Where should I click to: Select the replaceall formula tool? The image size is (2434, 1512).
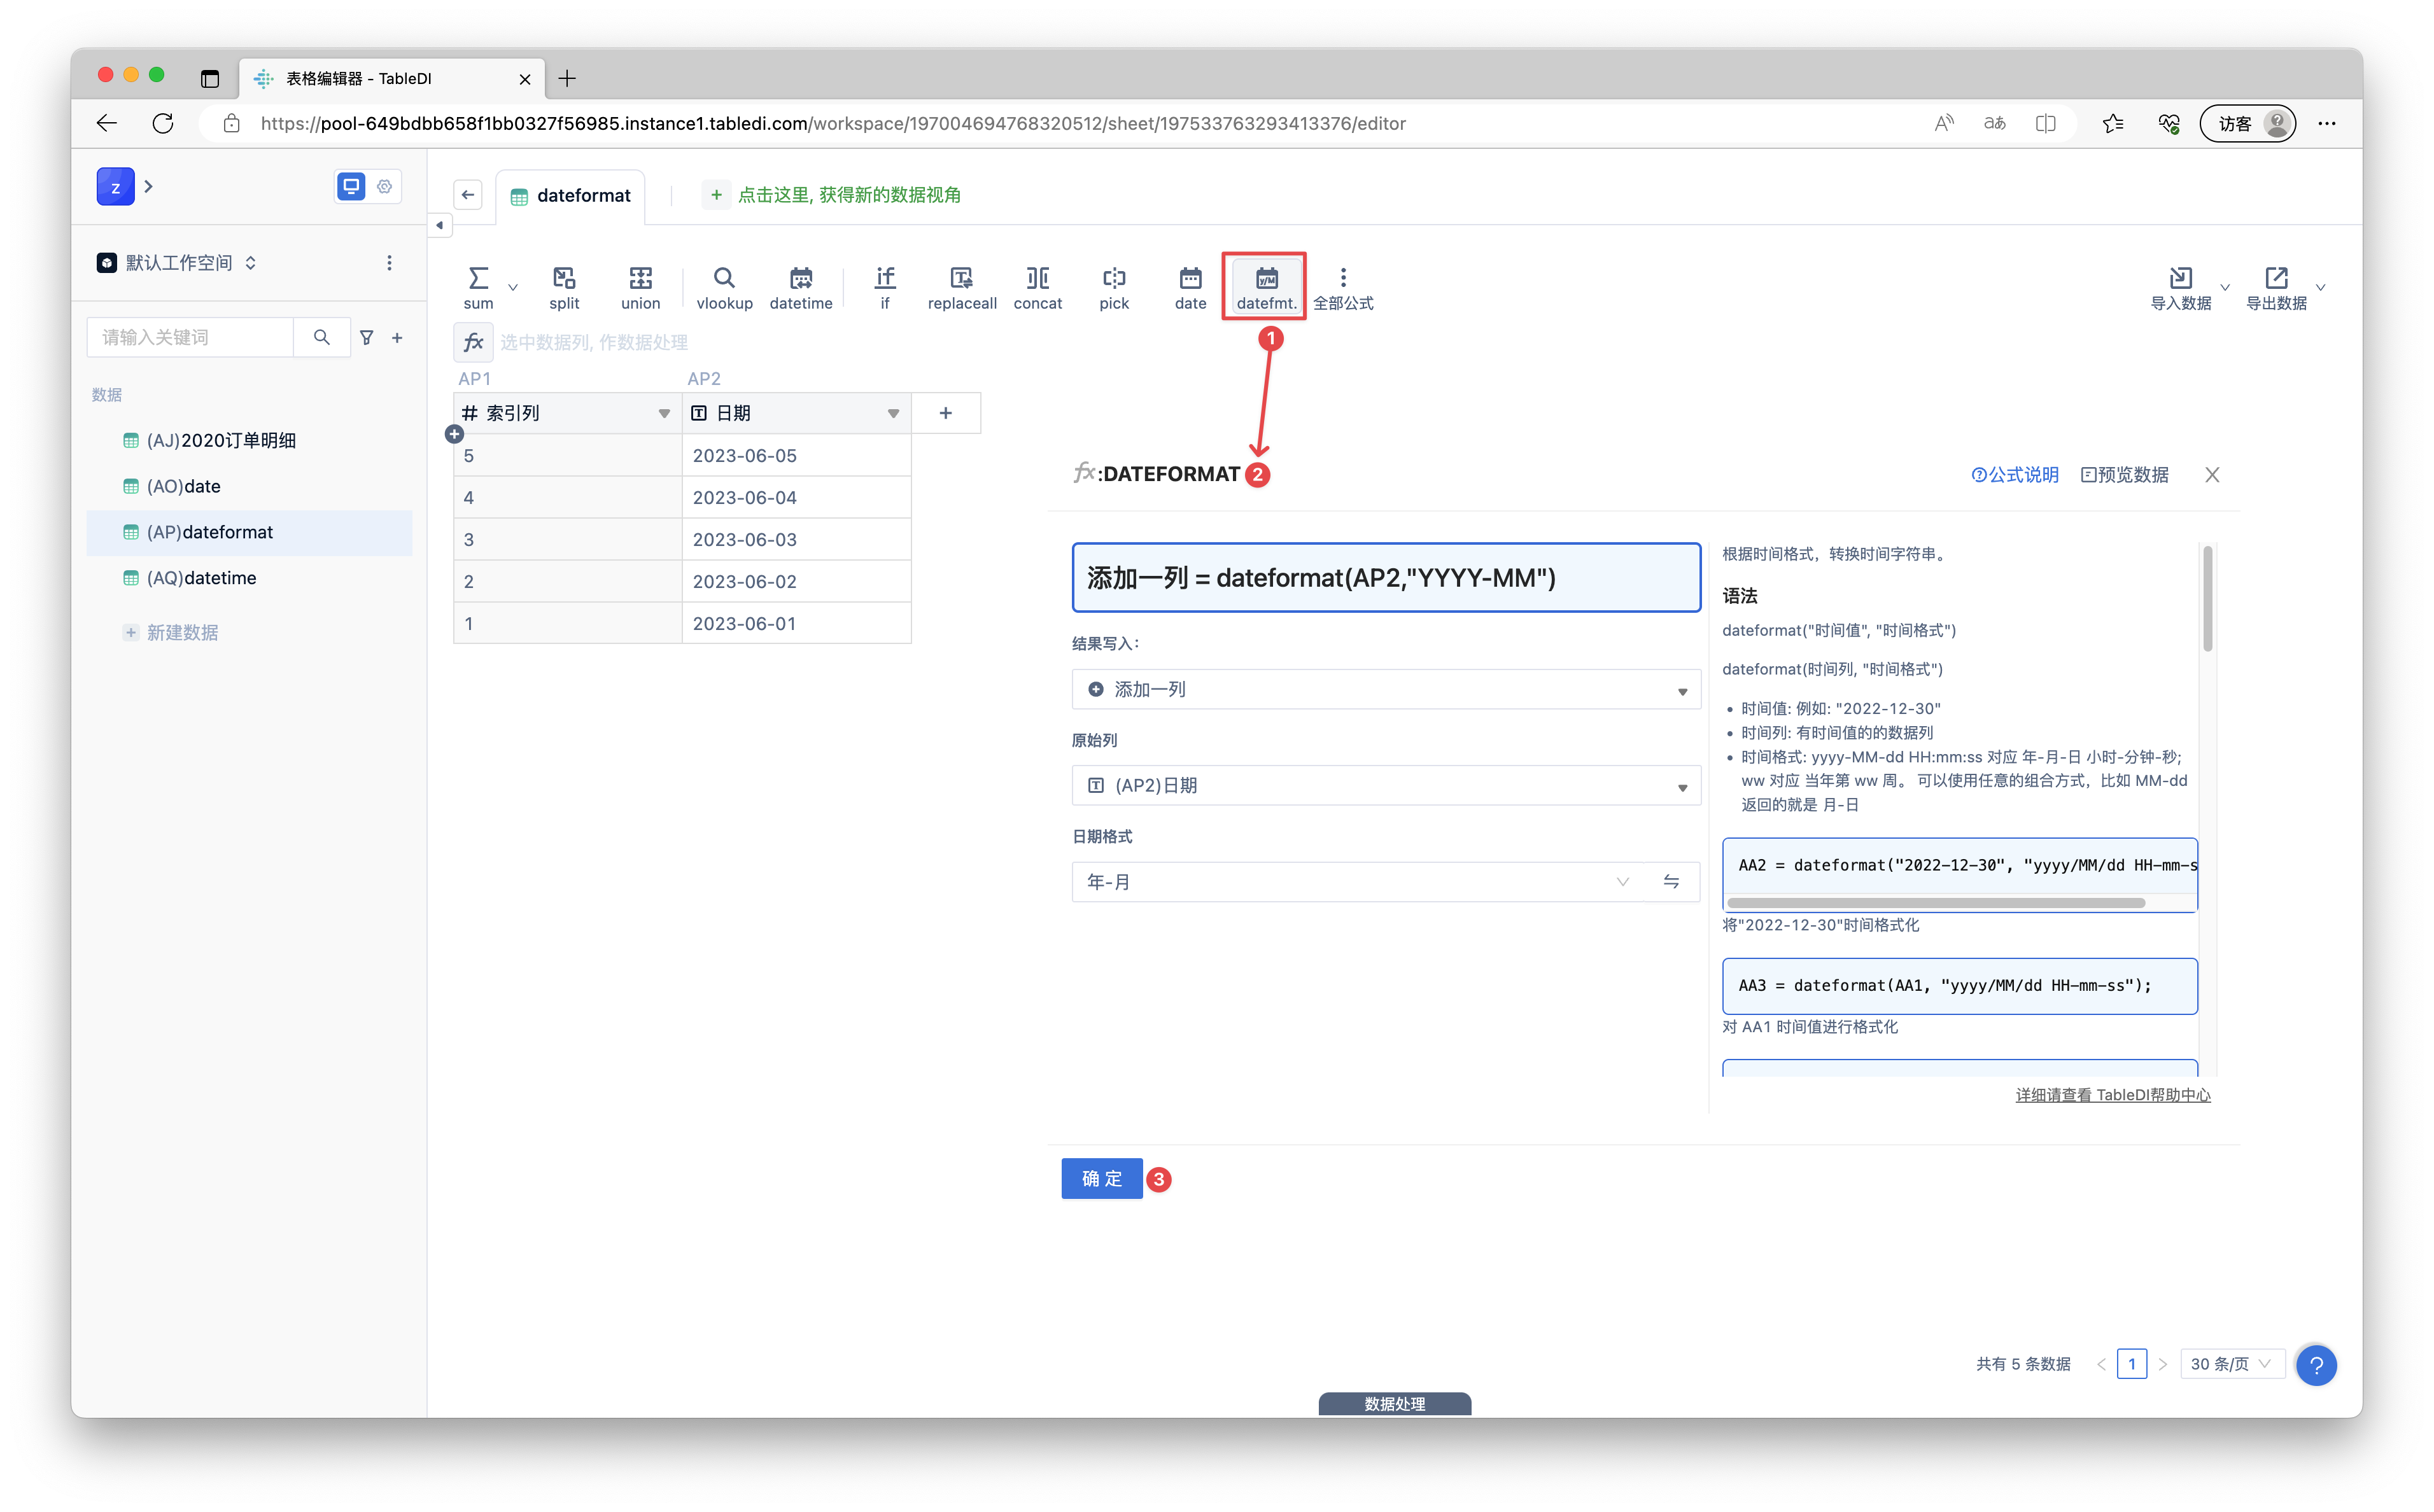point(962,287)
